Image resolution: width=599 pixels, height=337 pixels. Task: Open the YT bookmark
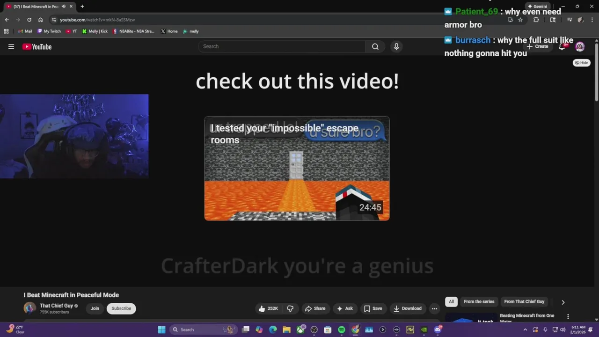[x=72, y=31]
